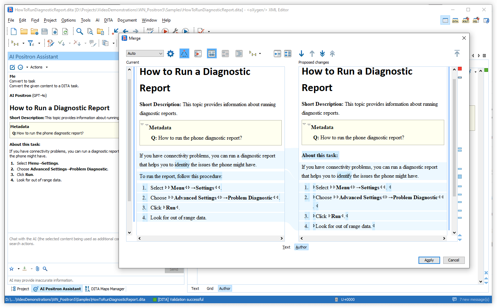Open the Actions dropdown in AI Positron Assistant
Viewport: 497px width, 308px height.
pyautogui.click(x=39, y=67)
